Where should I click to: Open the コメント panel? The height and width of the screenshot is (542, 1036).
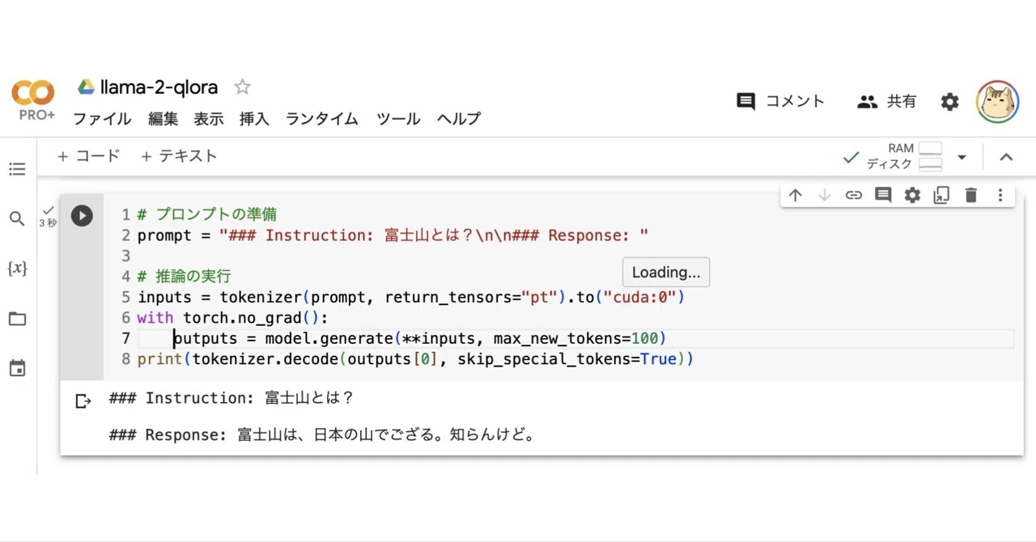point(781,101)
